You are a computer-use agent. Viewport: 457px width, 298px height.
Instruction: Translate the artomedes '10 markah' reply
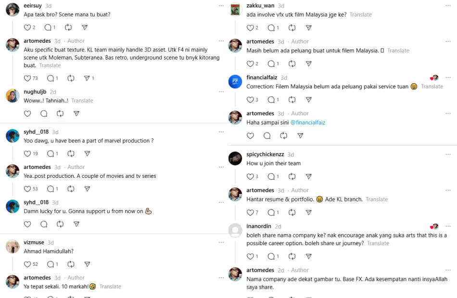(x=110, y=286)
